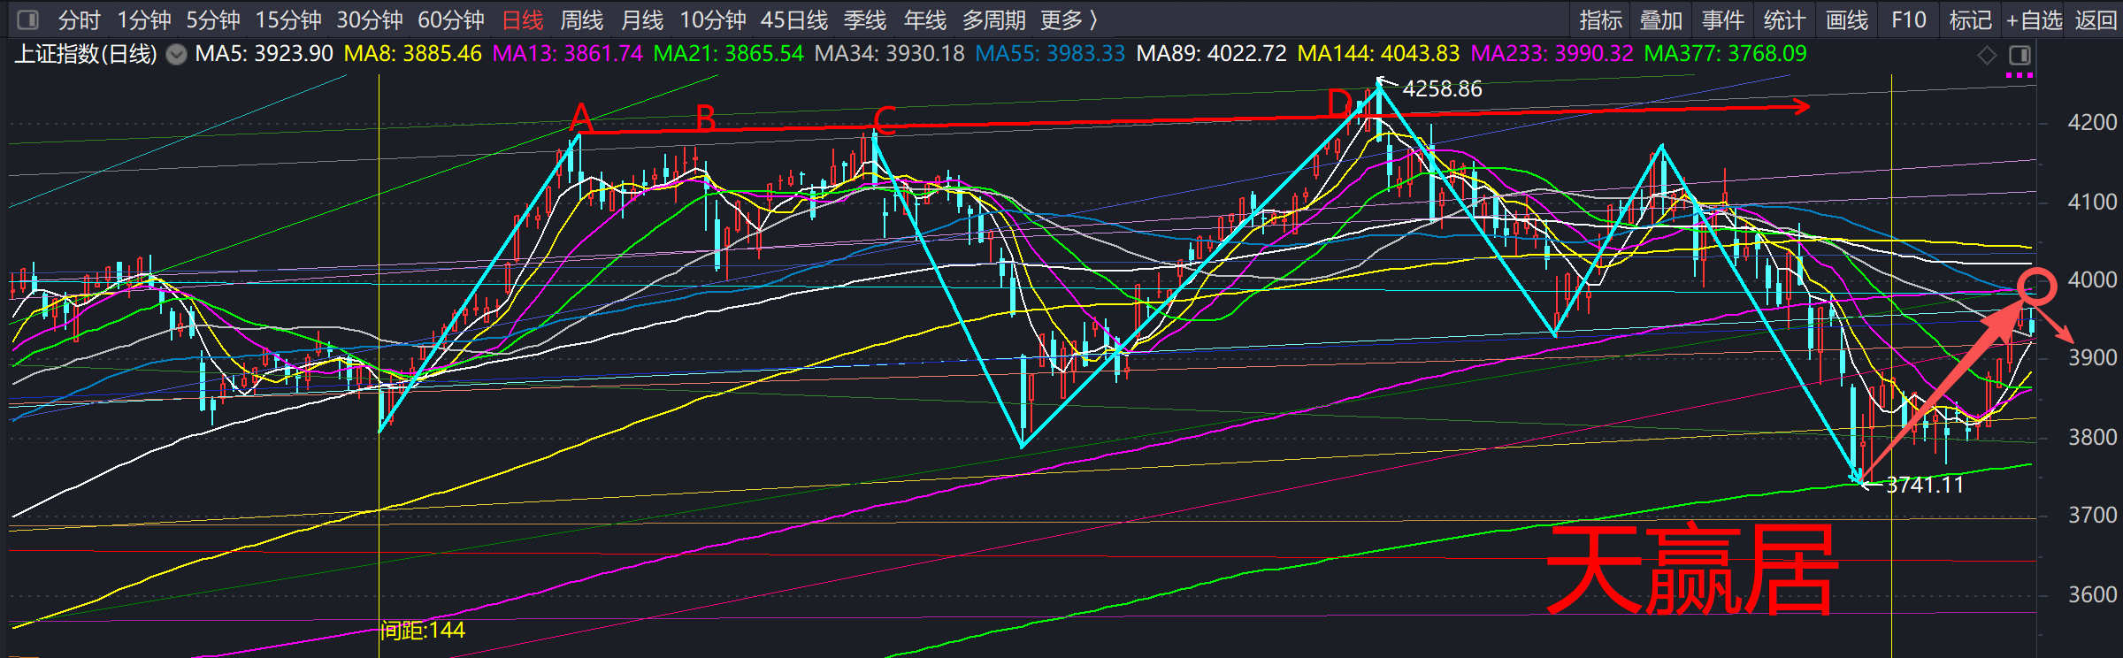Viewport: 2123px width, 658px height.
Task: Toggle the left sidebar panel icon
Action: tap(28, 19)
